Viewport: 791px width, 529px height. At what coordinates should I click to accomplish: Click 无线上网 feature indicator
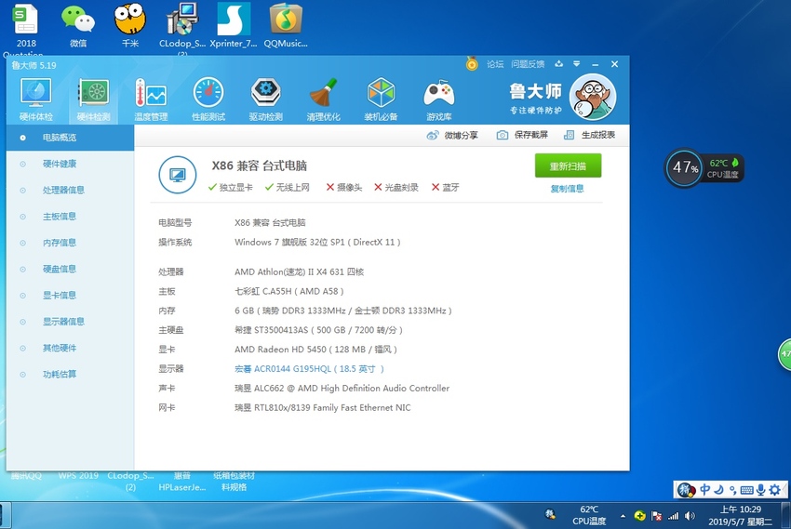coord(287,188)
